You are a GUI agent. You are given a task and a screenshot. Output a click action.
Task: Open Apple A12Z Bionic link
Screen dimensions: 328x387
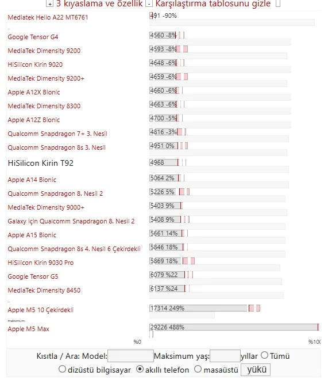pyautogui.click(x=34, y=120)
